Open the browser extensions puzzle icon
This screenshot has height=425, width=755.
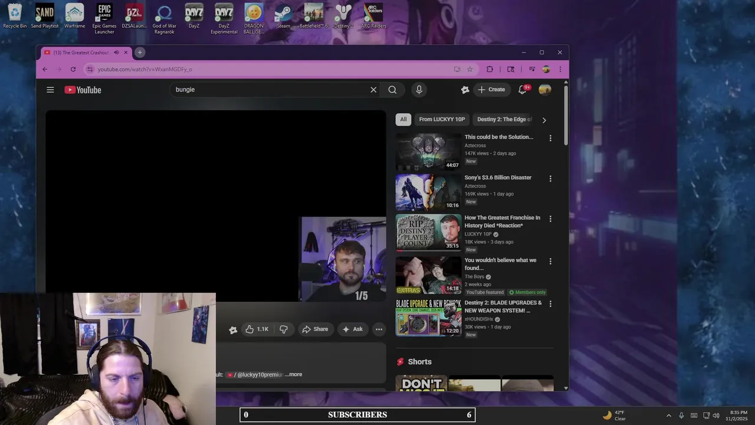490,69
